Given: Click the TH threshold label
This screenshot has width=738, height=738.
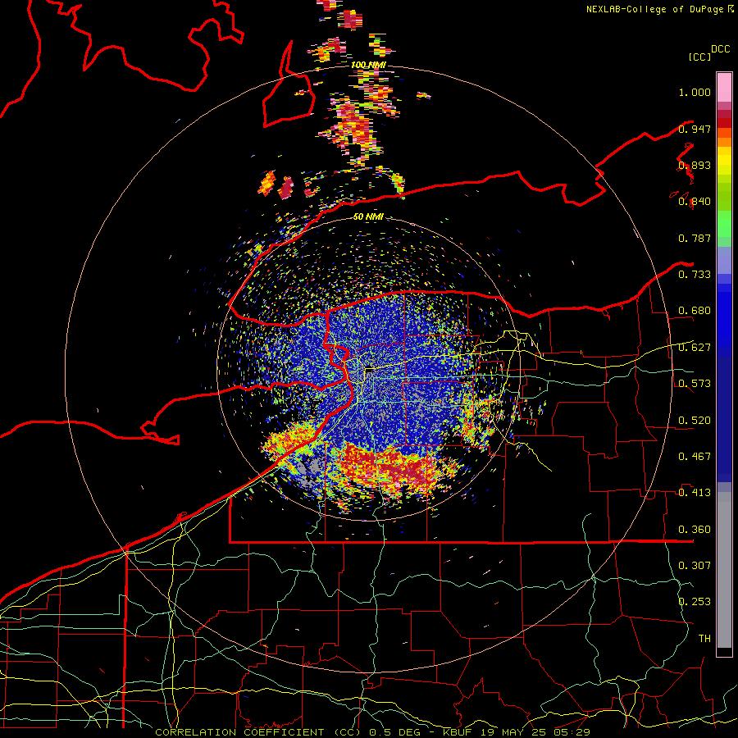Looking at the screenshot, I should [704, 639].
